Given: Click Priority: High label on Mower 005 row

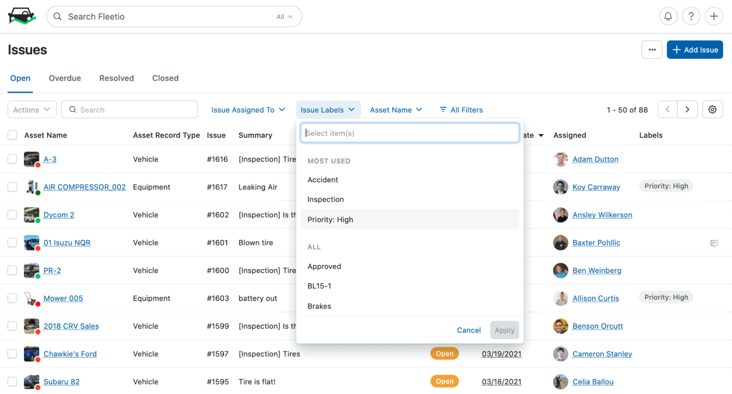Looking at the screenshot, I should (666, 297).
